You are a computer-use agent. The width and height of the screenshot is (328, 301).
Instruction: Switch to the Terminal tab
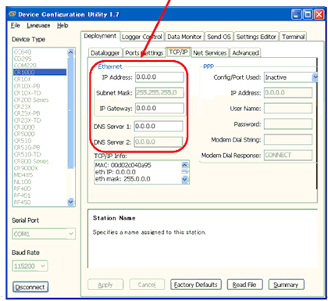click(x=293, y=37)
